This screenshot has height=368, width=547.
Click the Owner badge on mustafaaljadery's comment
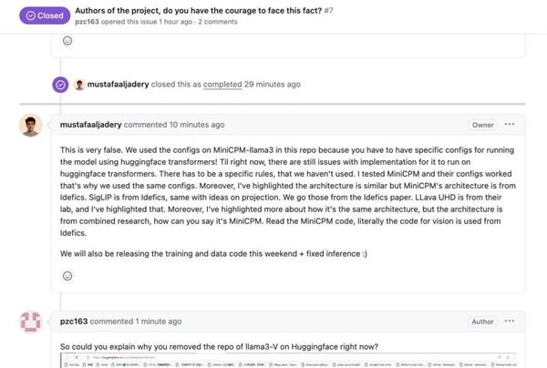482,125
